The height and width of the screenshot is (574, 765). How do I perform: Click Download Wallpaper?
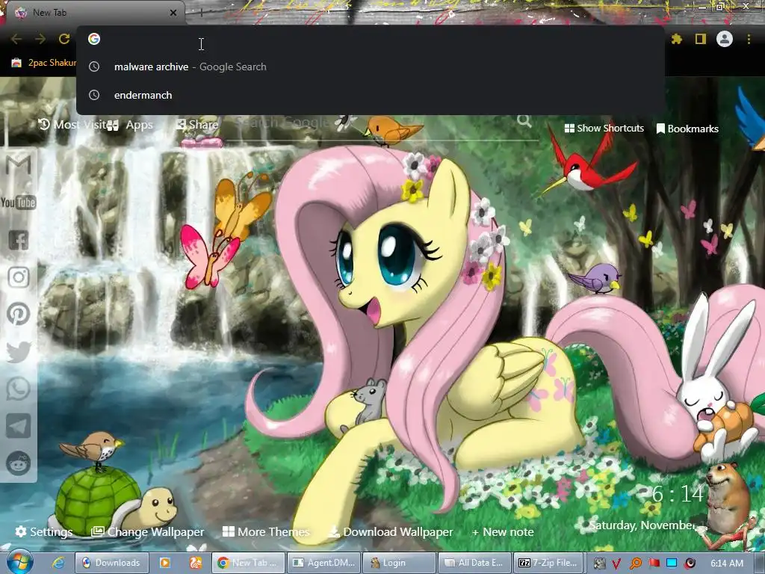(391, 531)
